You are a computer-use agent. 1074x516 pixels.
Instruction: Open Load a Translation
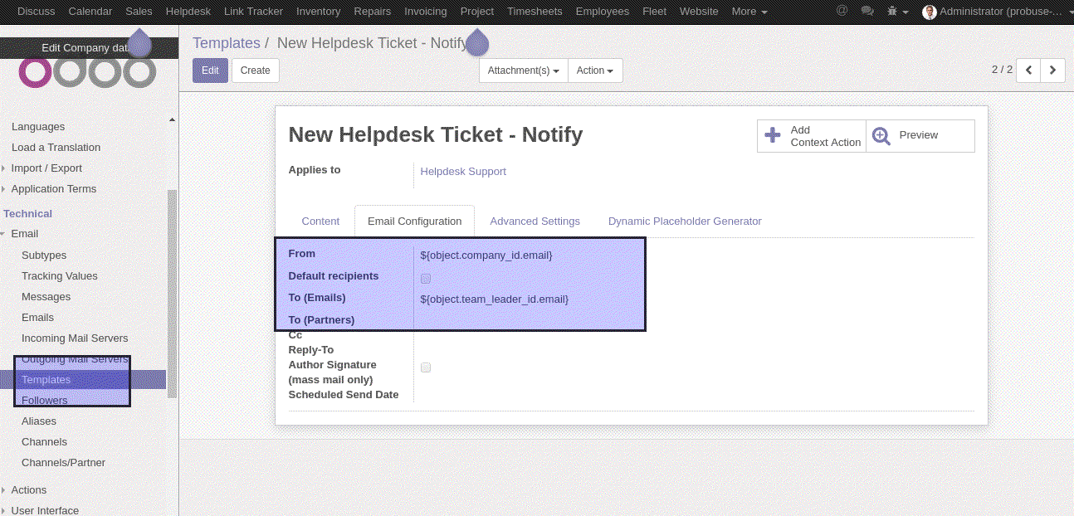point(56,148)
